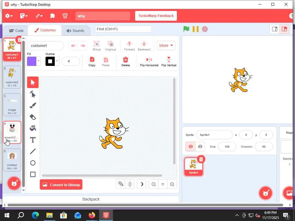The height and width of the screenshot is (221, 295).
Task: Click the costume name field
Action: pyautogui.click(x=46, y=46)
